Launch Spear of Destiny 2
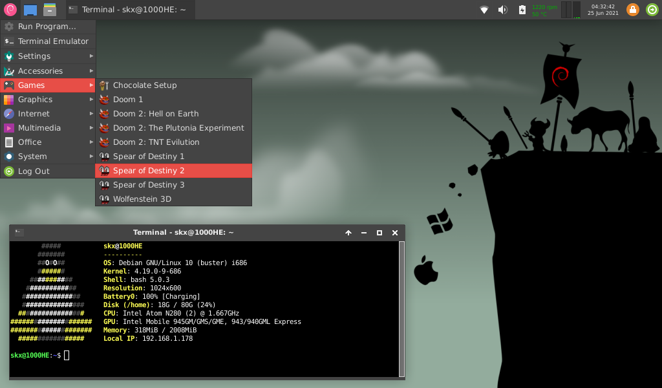Screen dimensions: 662x388 pyautogui.click(x=173, y=171)
